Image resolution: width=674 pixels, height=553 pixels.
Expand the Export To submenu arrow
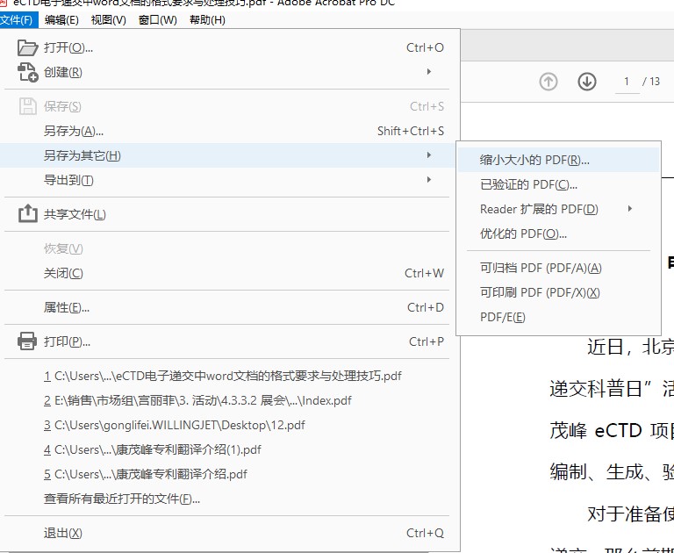click(429, 180)
